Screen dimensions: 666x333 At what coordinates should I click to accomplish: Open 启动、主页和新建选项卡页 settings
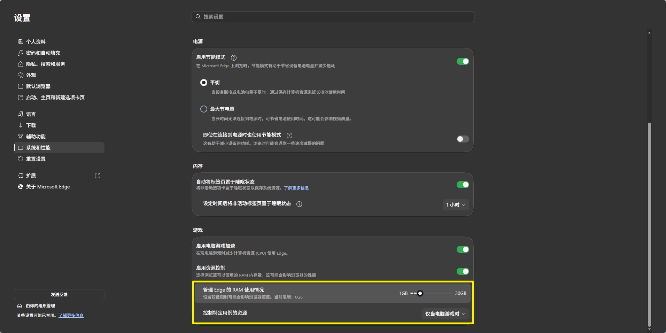click(x=59, y=98)
